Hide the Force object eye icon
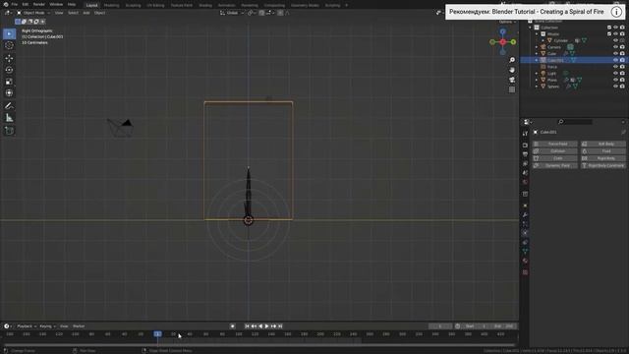Viewport: 629px width, 354px height. (x=615, y=67)
